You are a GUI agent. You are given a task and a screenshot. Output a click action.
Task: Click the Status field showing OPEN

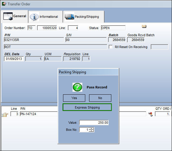pos(113,28)
